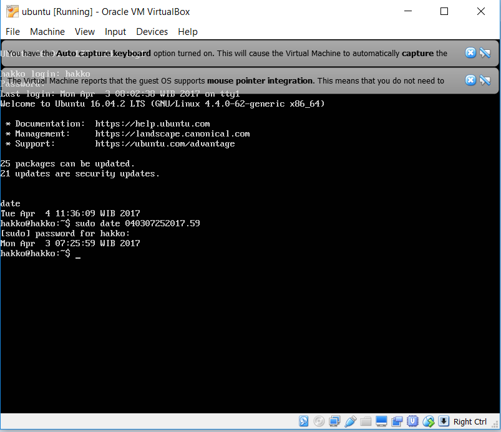Click the video capture indicator icon
The height and width of the screenshot is (432, 501).
pos(397,421)
